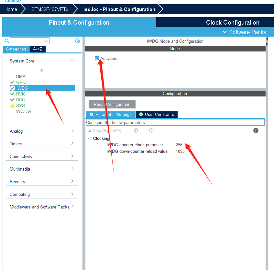Screen dimensions: 274x270
Task: Select the Parameter Settings tab
Action: point(111,114)
